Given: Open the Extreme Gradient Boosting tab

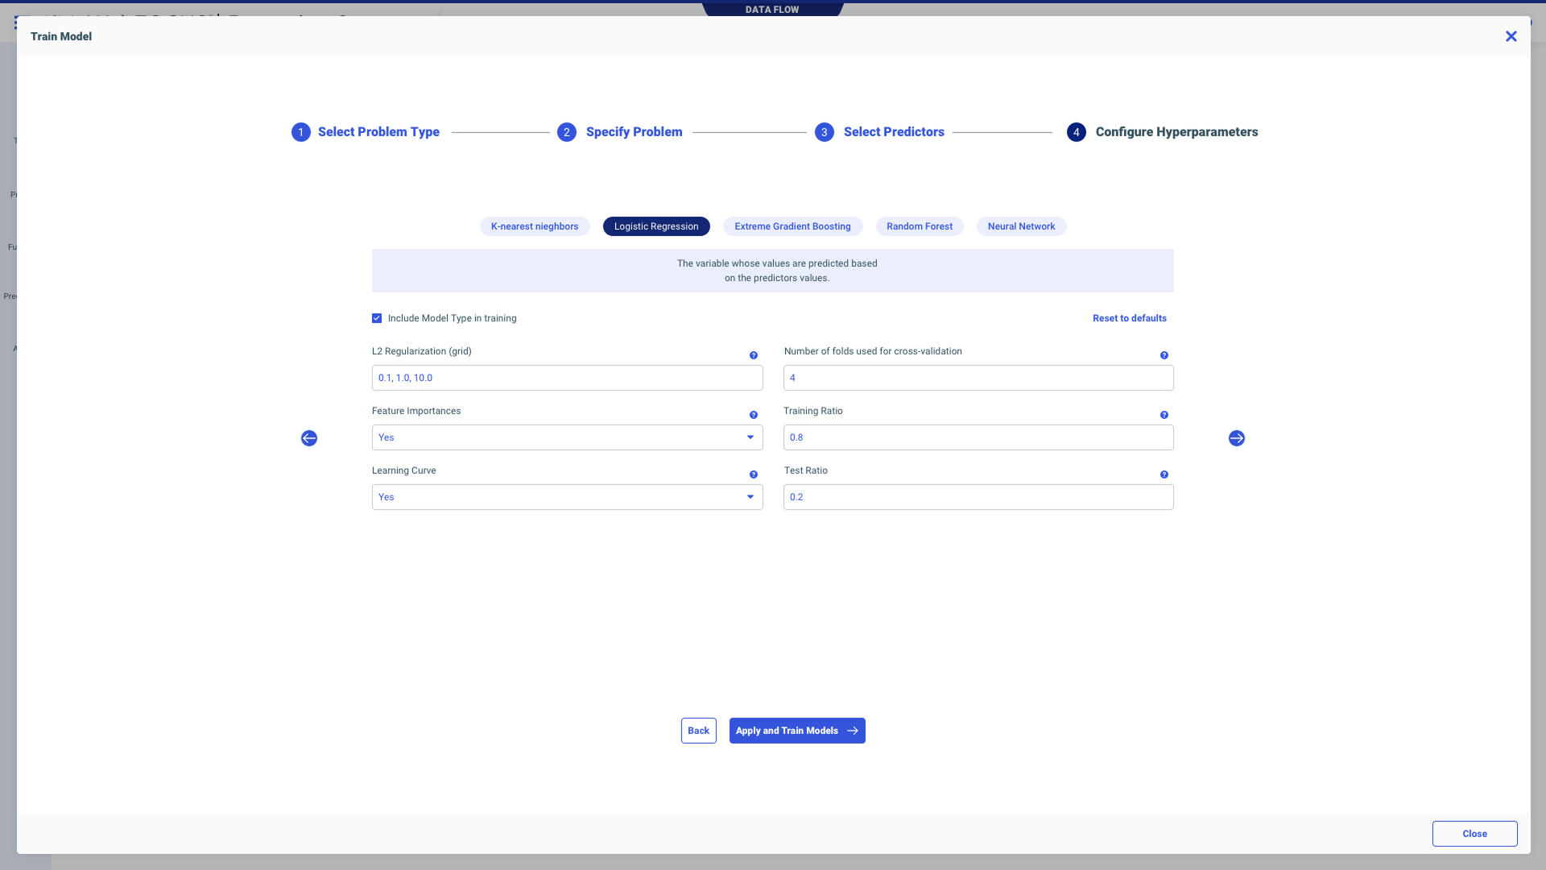Looking at the screenshot, I should coord(792,226).
